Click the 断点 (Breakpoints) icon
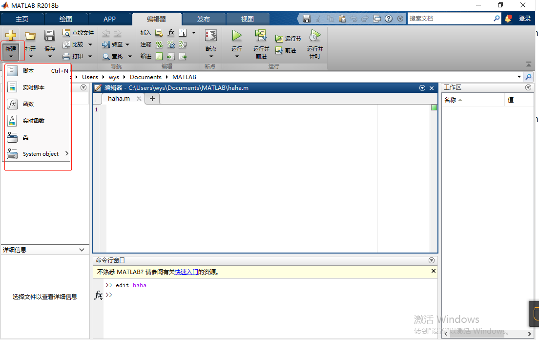 point(211,35)
